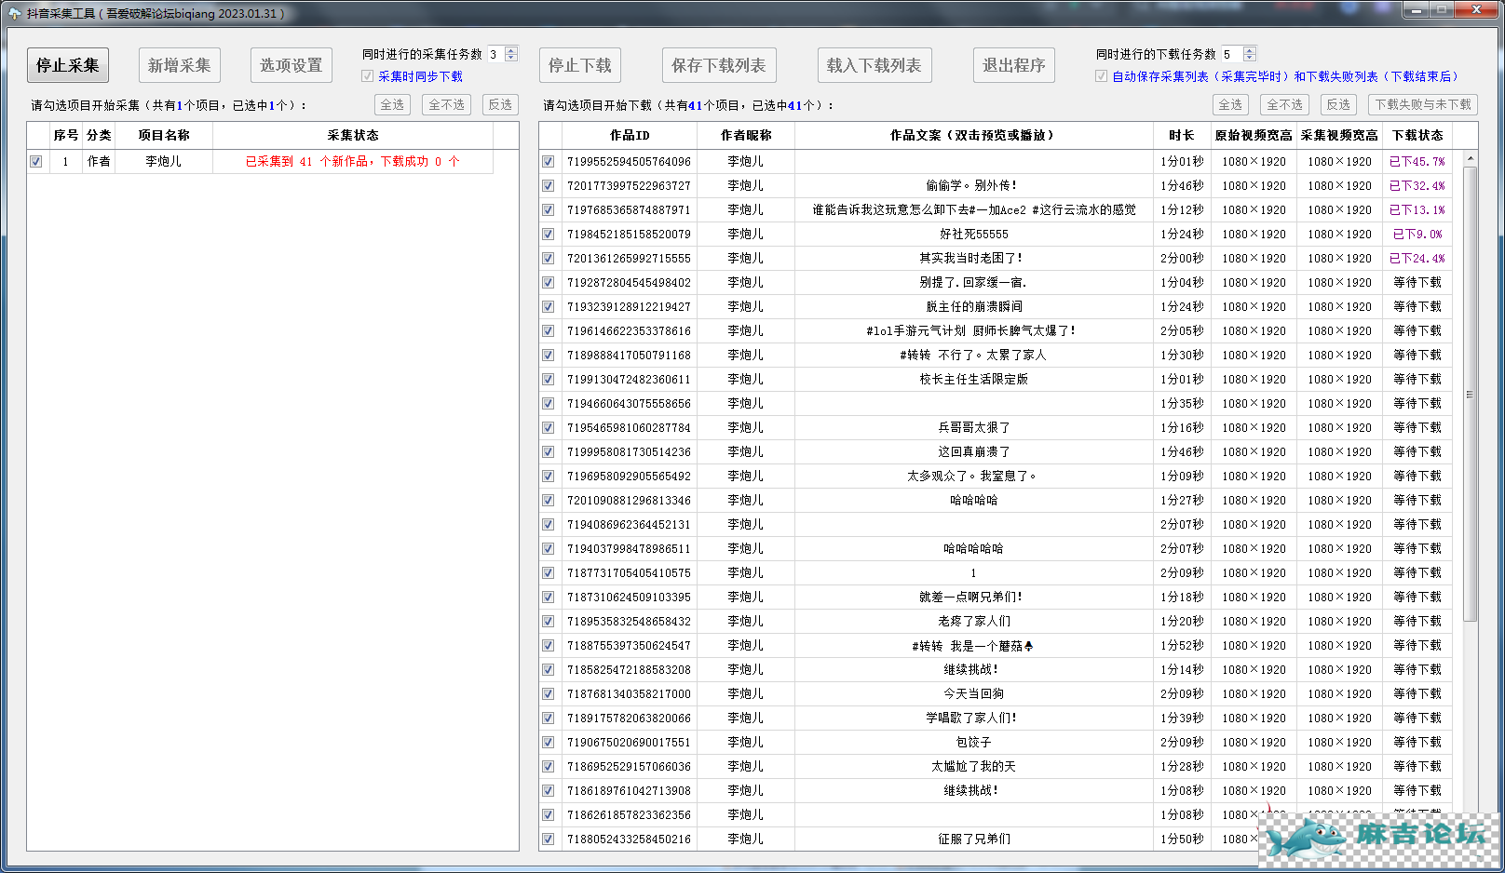
Task: Select caption 脱主任的崩溃瞬间
Action: pyautogui.click(x=973, y=306)
